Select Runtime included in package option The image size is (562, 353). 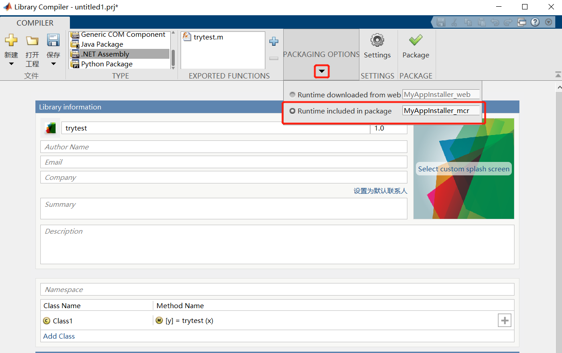293,111
